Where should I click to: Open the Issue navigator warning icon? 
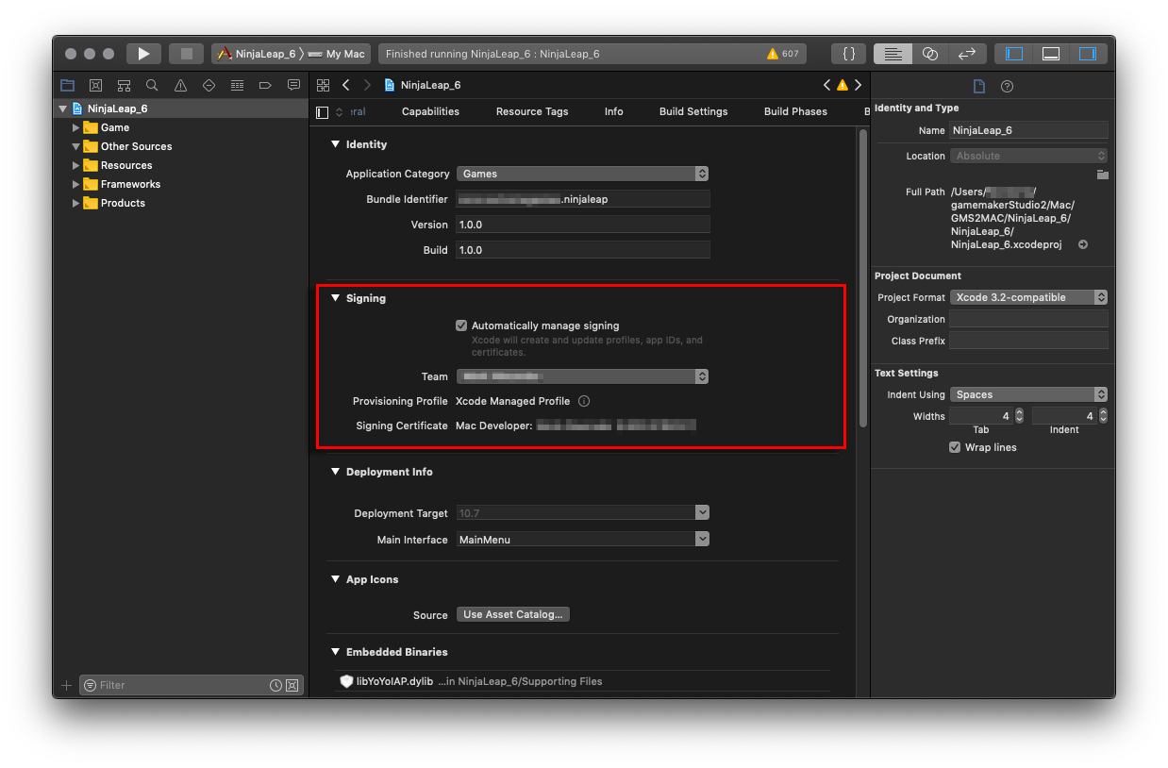[x=180, y=85]
